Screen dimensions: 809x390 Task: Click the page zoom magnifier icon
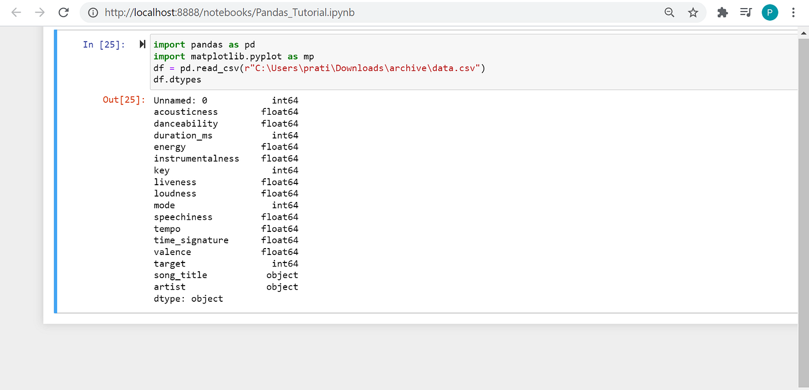point(669,12)
